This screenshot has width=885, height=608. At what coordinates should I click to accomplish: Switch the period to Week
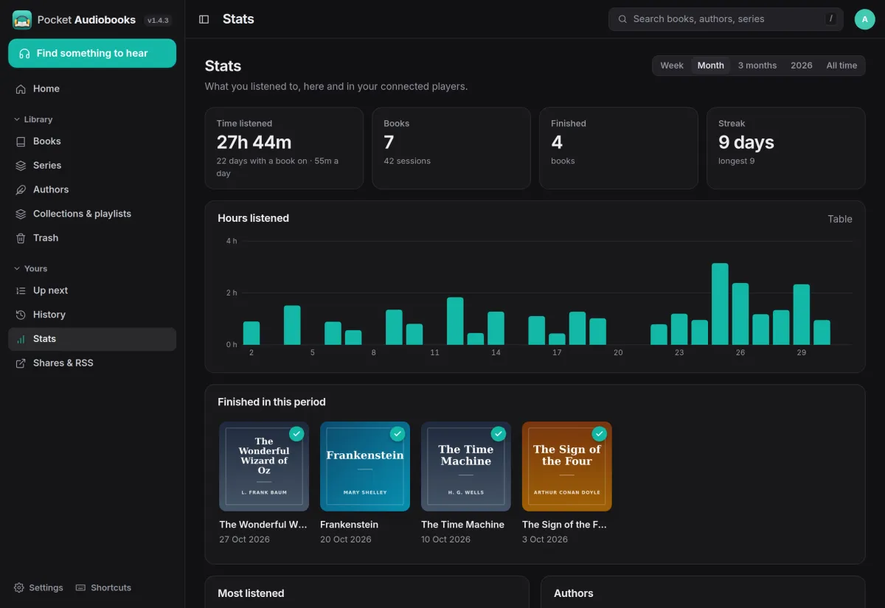(672, 66)
